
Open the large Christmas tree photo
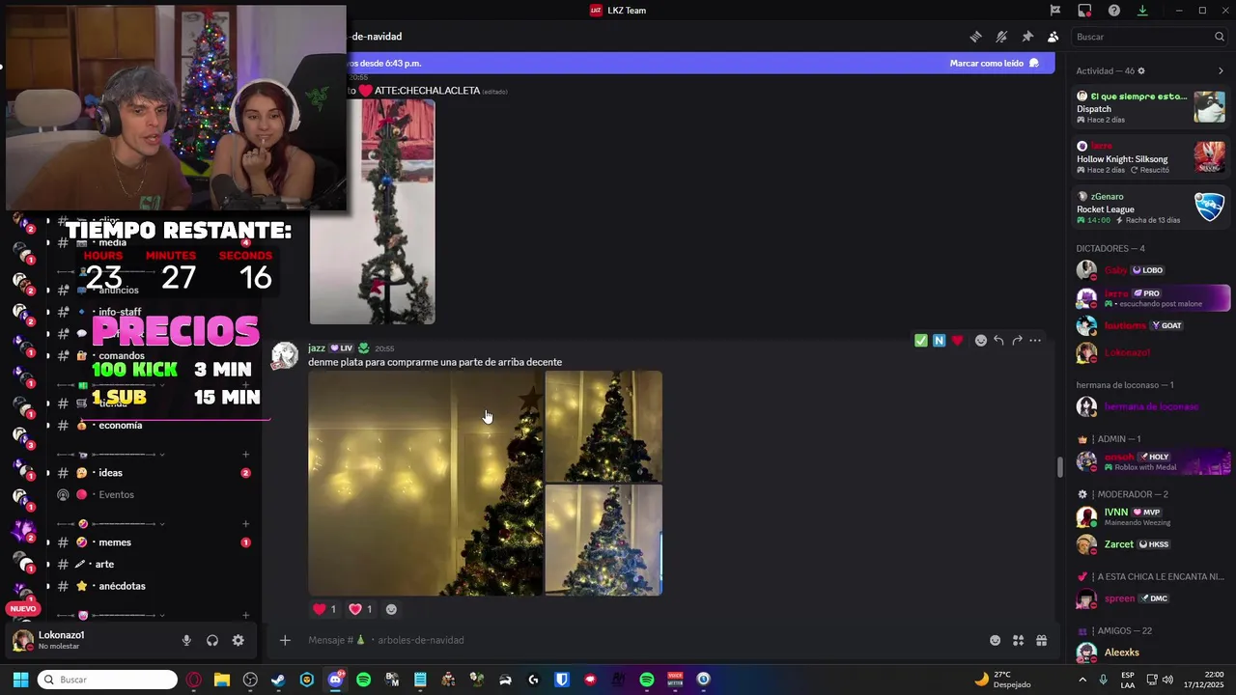[426, 484]
